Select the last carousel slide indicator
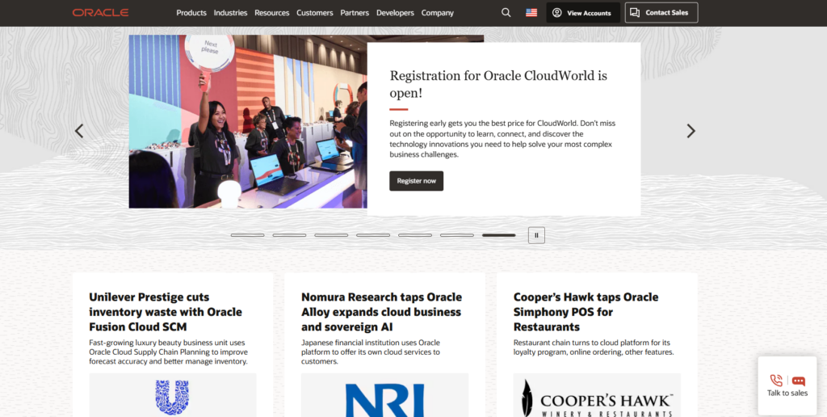The width and height of the screenshot is (827, 417). pyautogui.click(x=498, y=235)
